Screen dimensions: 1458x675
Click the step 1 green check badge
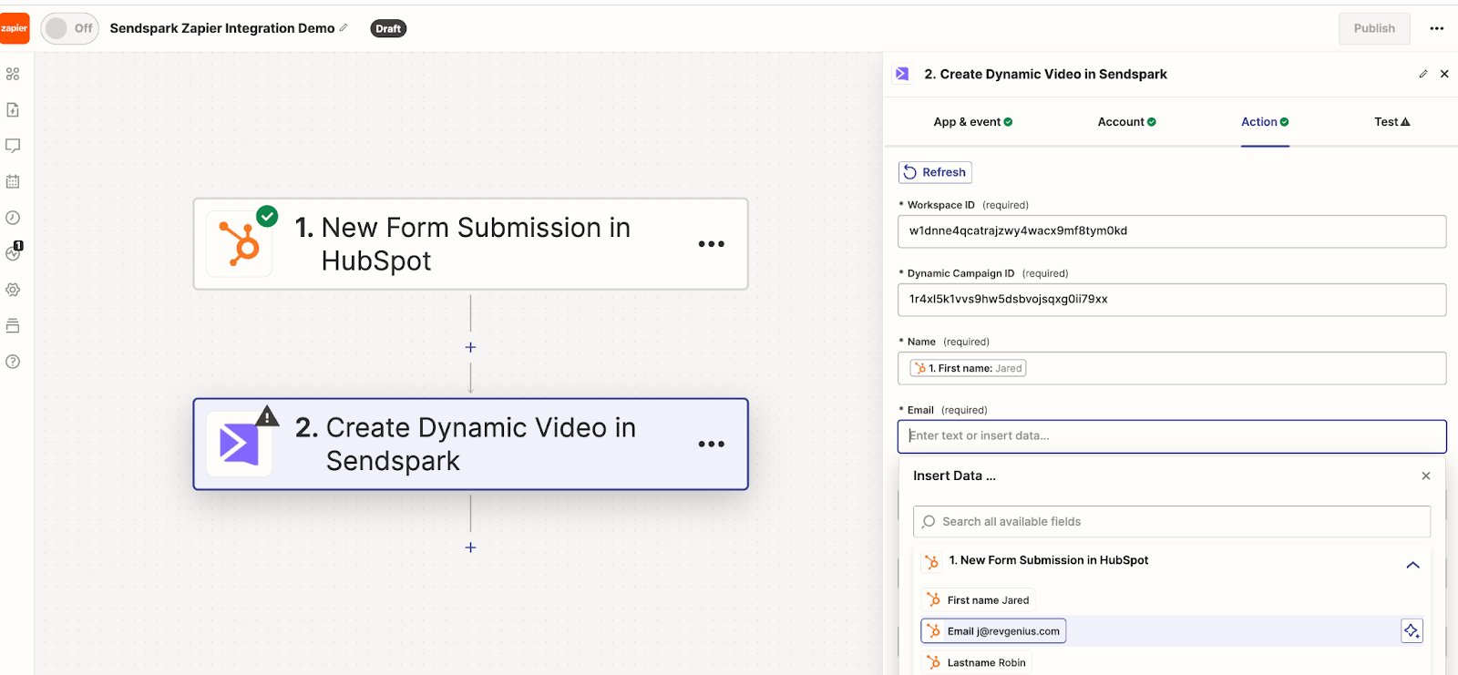pyautogui.click(x=267, y=216)
